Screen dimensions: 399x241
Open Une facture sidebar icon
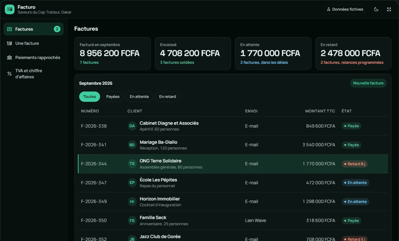point(10,43)
